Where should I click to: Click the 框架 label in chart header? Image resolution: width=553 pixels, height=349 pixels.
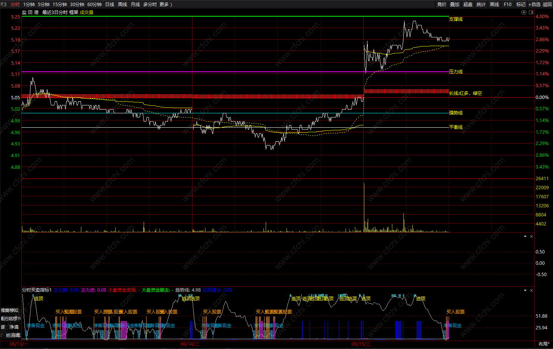coord(74,12)
